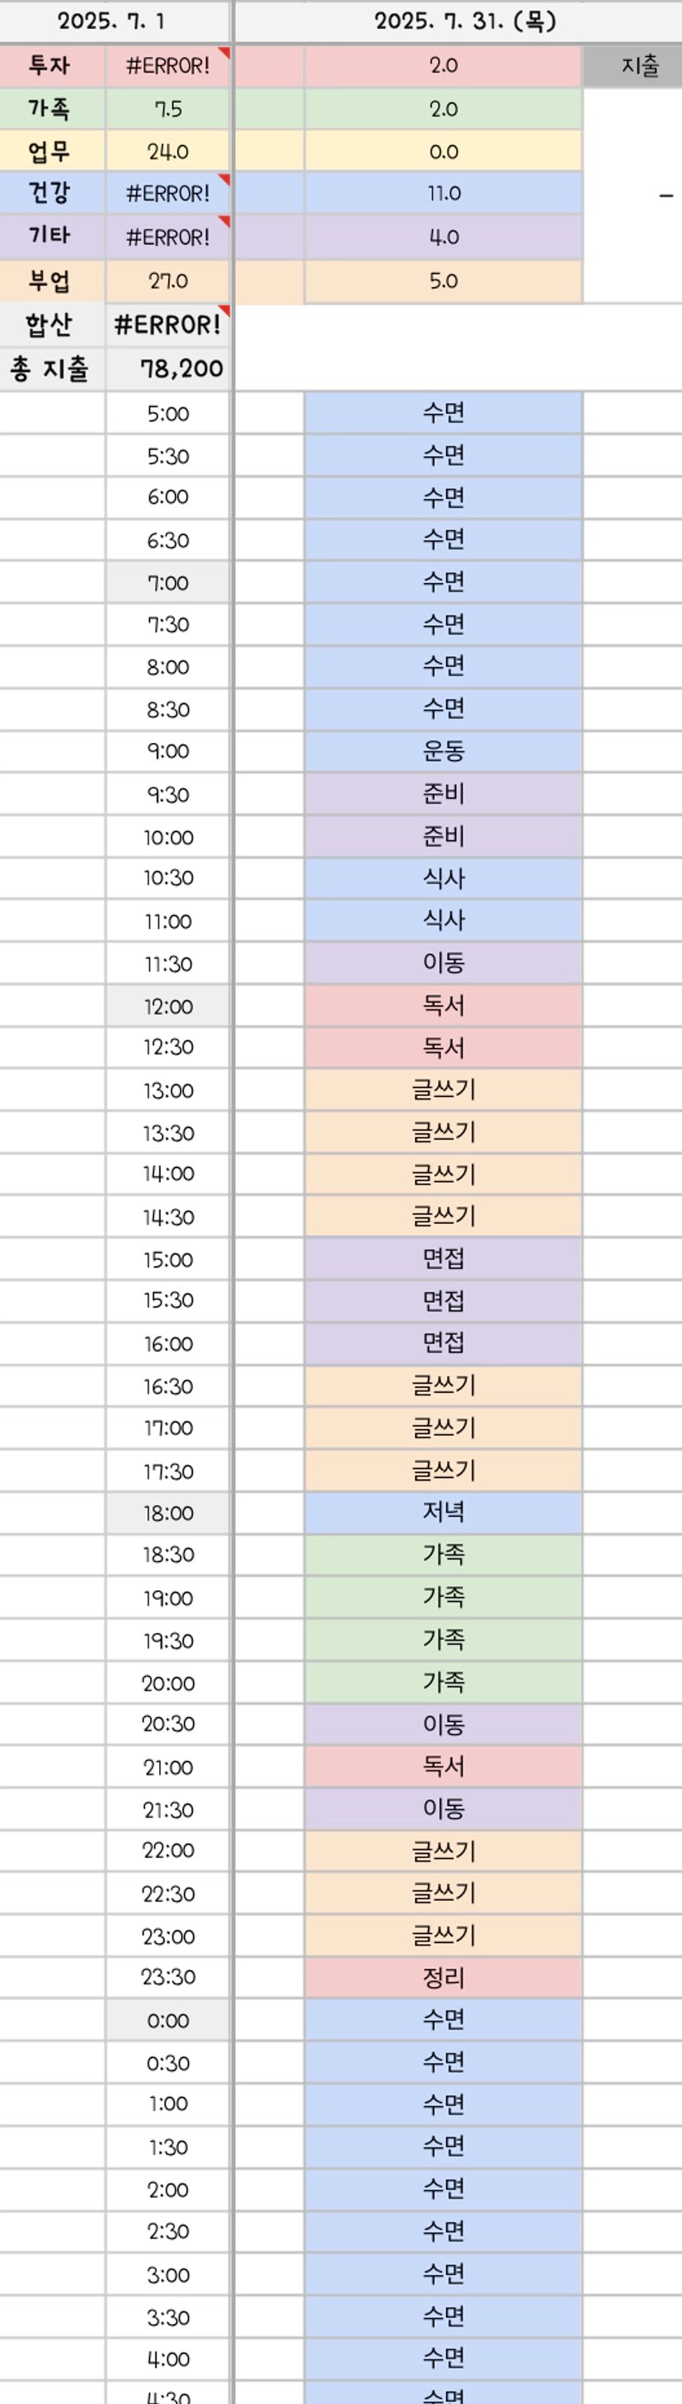Click the 부업 total cell showing 27.0

pyautogui.click(x=168, y=281)
